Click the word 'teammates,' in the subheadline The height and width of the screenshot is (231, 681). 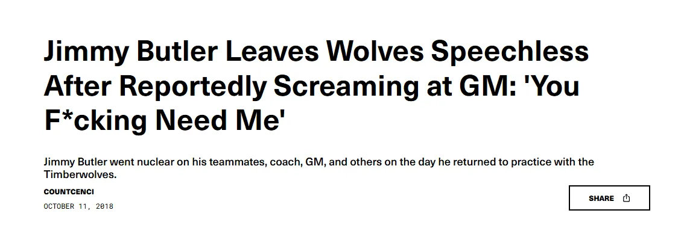(x=238, y=162)
